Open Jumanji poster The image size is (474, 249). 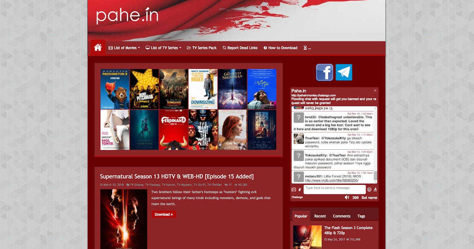coord(174,89)
